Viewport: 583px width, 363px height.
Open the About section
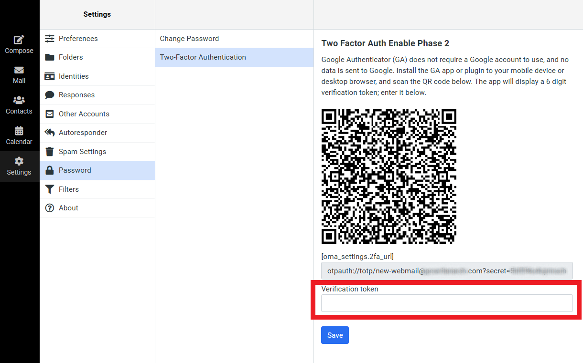[x=97, y=208]
